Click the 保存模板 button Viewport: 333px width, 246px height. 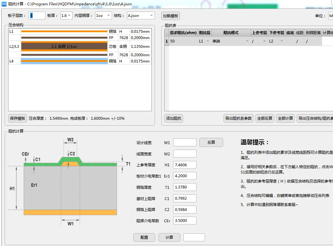[18, 118]
